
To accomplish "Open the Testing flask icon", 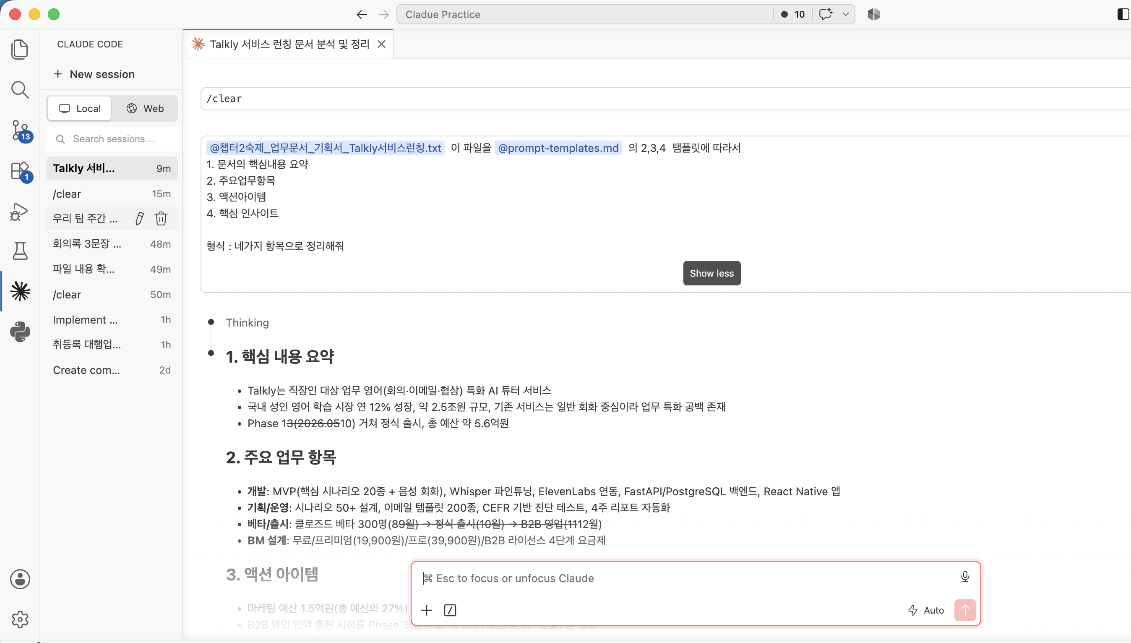I will tap(19, 251).
